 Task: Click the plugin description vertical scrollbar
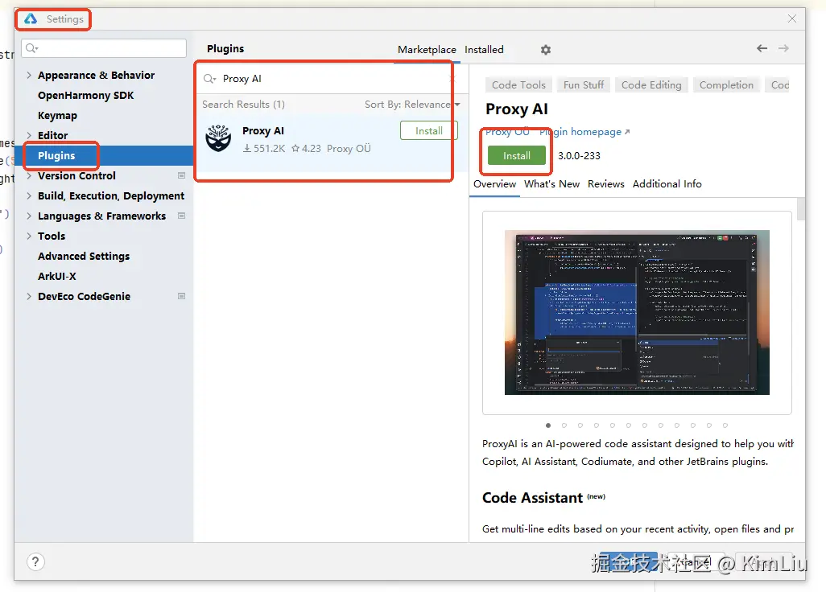point(801,209)
